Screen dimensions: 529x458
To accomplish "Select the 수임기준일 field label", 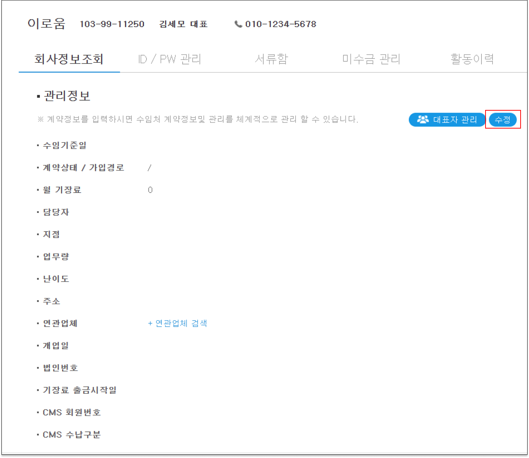I will coord(65,145).
